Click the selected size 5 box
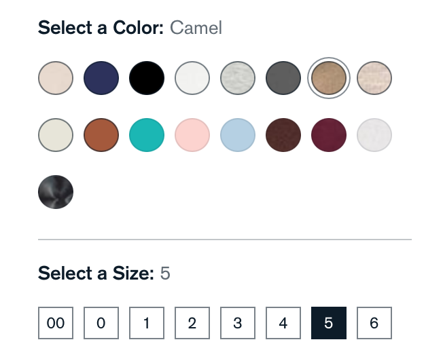Viewport: 443px width, 361px height. coord(329,323)
